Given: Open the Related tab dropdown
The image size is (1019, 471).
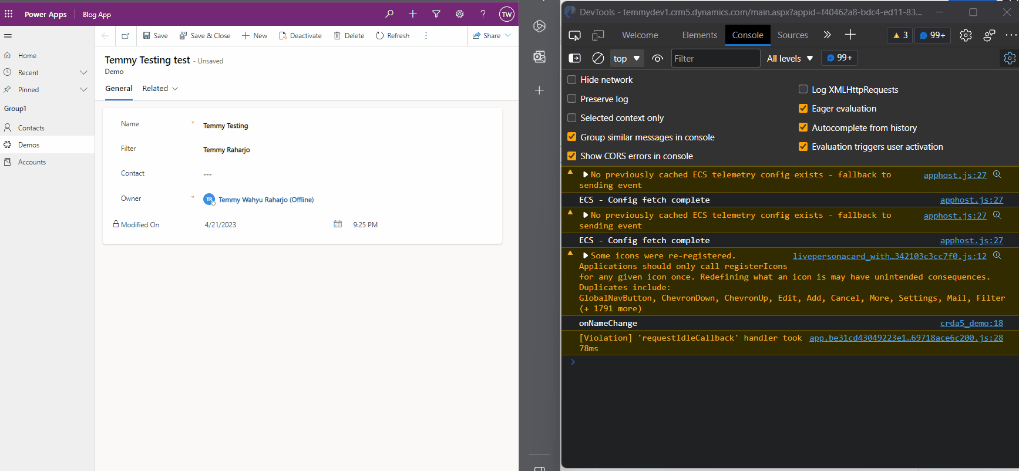Looking at the screenshot, I should (160, 89).
